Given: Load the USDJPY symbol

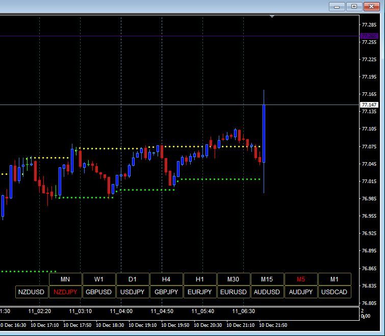Looking at the screenshot, I should (133, 292).
